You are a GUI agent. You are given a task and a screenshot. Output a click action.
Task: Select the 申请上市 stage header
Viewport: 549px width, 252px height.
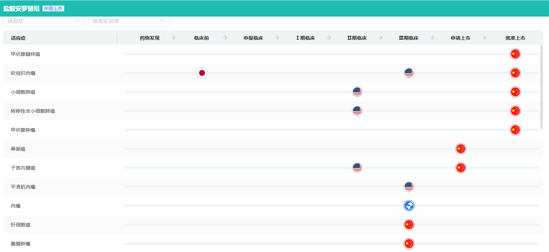(x=460, y=38)
